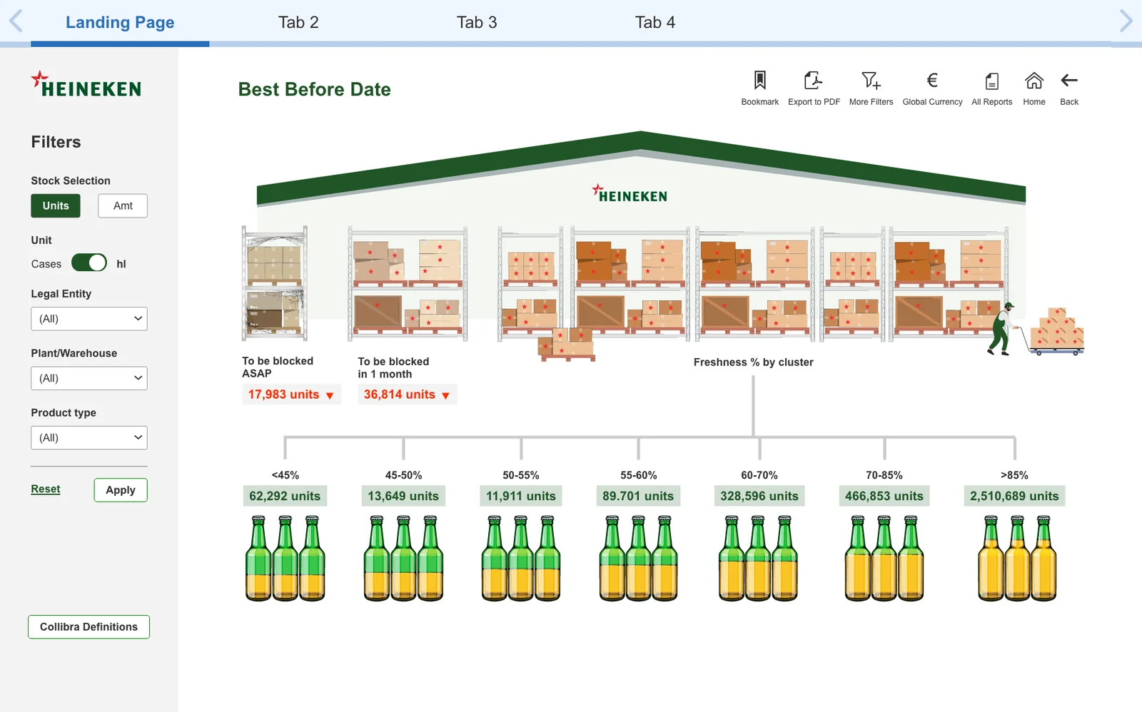
Task: Open All Reports icon
Action: coord(991,81)
